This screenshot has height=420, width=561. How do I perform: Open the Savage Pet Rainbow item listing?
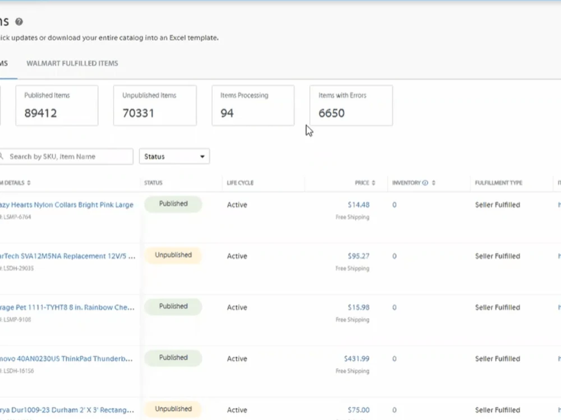67,307
